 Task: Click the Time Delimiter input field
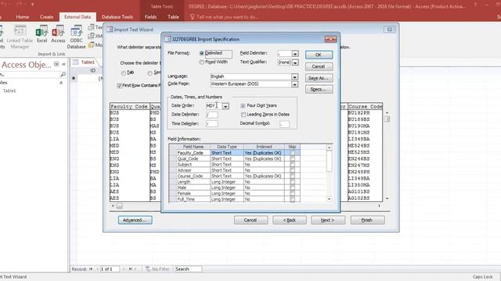tap(212, 123)
